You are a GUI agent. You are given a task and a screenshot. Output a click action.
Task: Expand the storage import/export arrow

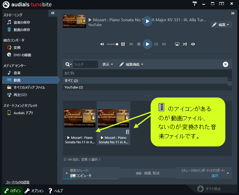[228, 173]
